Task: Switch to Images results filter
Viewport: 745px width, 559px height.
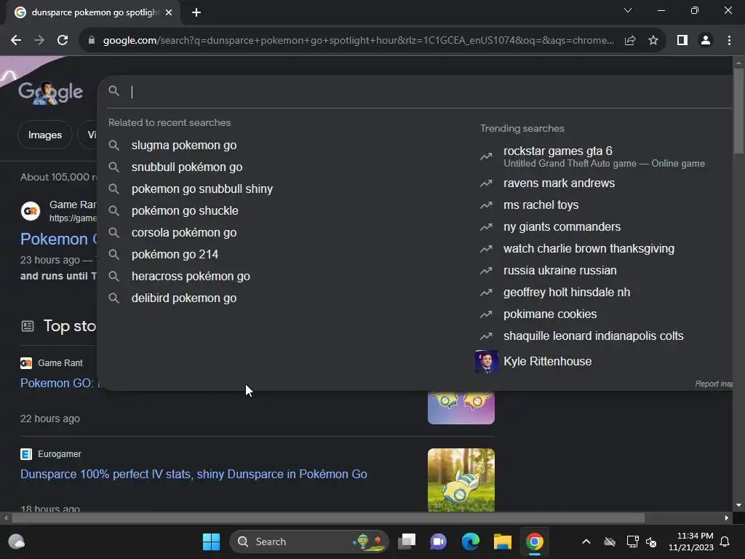Action: (44, 135)
